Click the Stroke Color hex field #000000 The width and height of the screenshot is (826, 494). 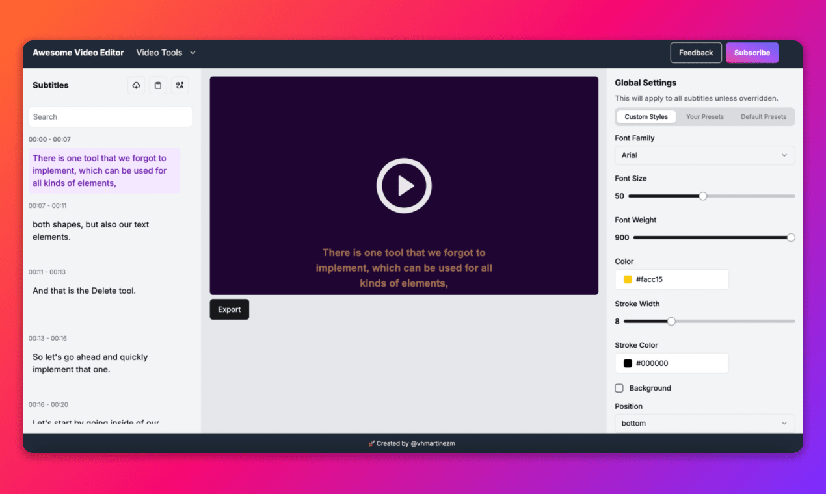[x=672, y=363]
